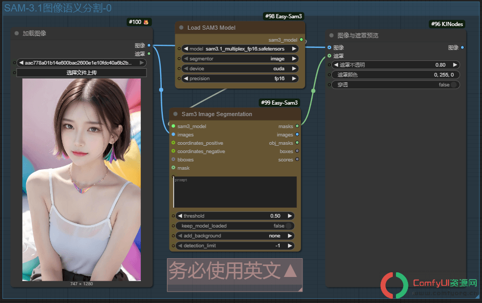This screenshot has height=303, width=482.
Task: Click the boxes output socket
Action: pos(297,151)
